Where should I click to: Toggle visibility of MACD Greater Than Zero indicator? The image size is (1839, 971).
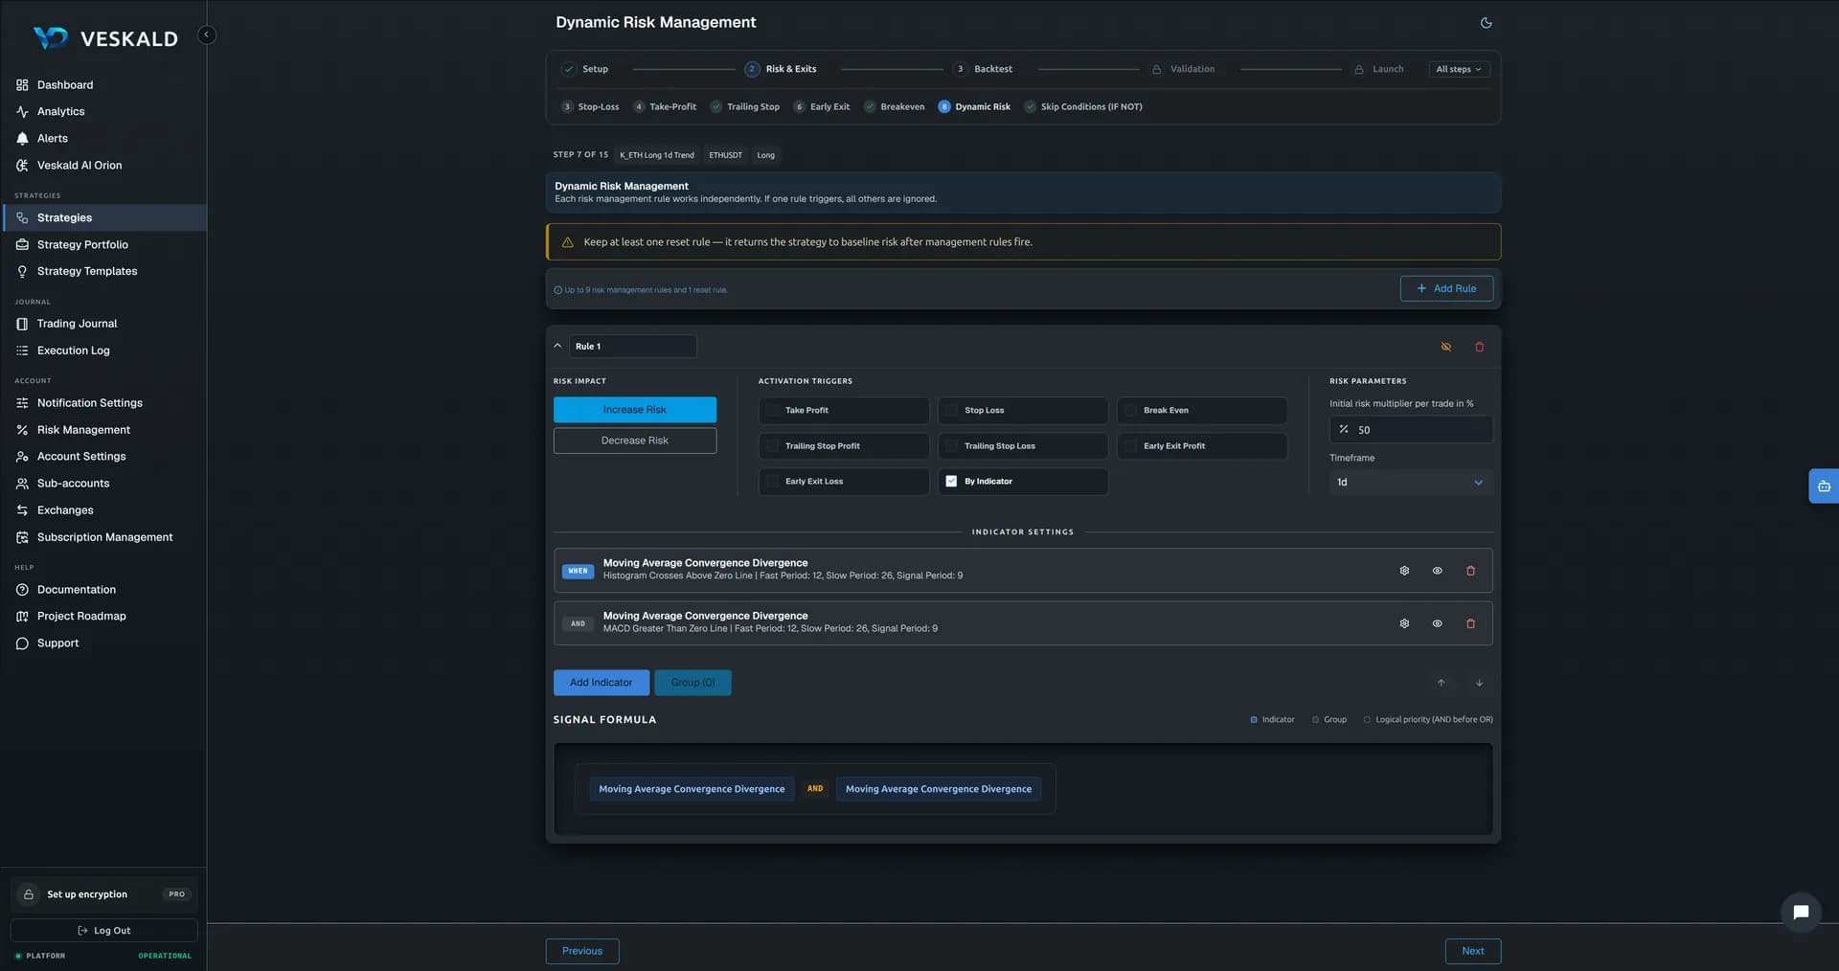coord(1437,623)
